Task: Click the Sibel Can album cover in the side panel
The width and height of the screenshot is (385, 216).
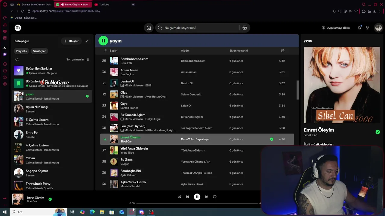Action: (x=342, y=85)
